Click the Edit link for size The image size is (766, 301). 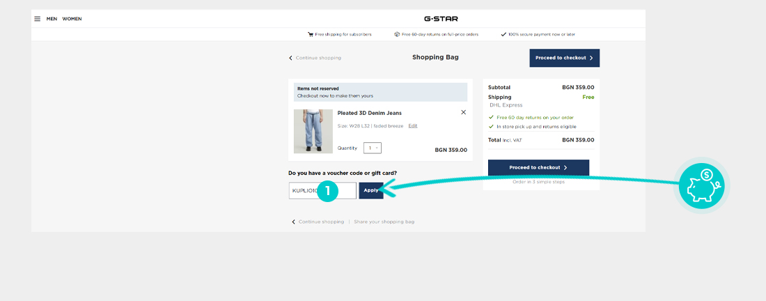tap(413, 126)
